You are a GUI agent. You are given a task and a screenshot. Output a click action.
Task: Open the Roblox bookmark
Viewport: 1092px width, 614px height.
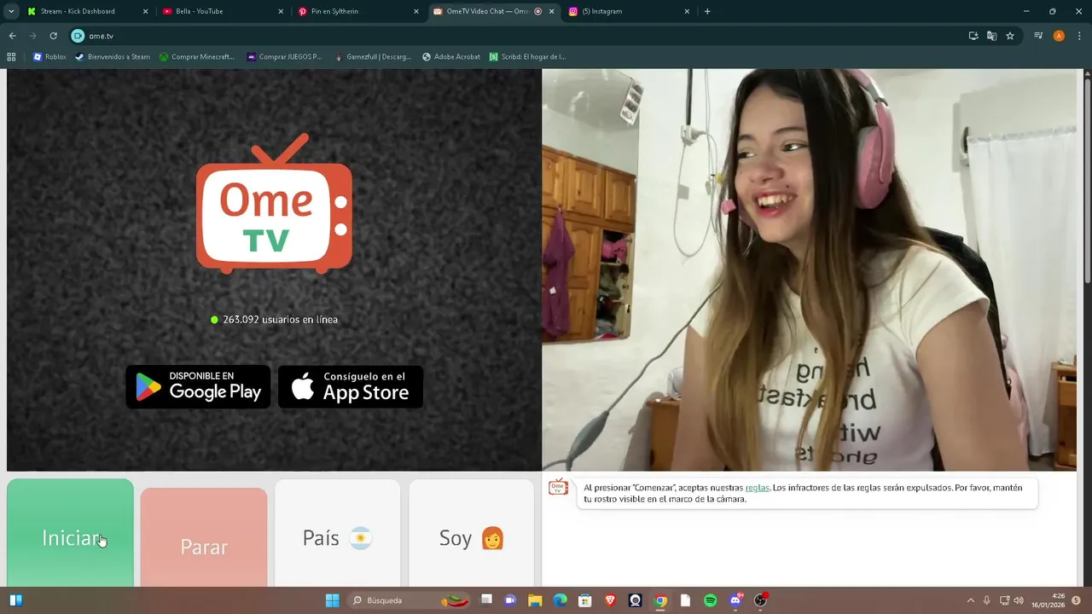tap(49, 57)
